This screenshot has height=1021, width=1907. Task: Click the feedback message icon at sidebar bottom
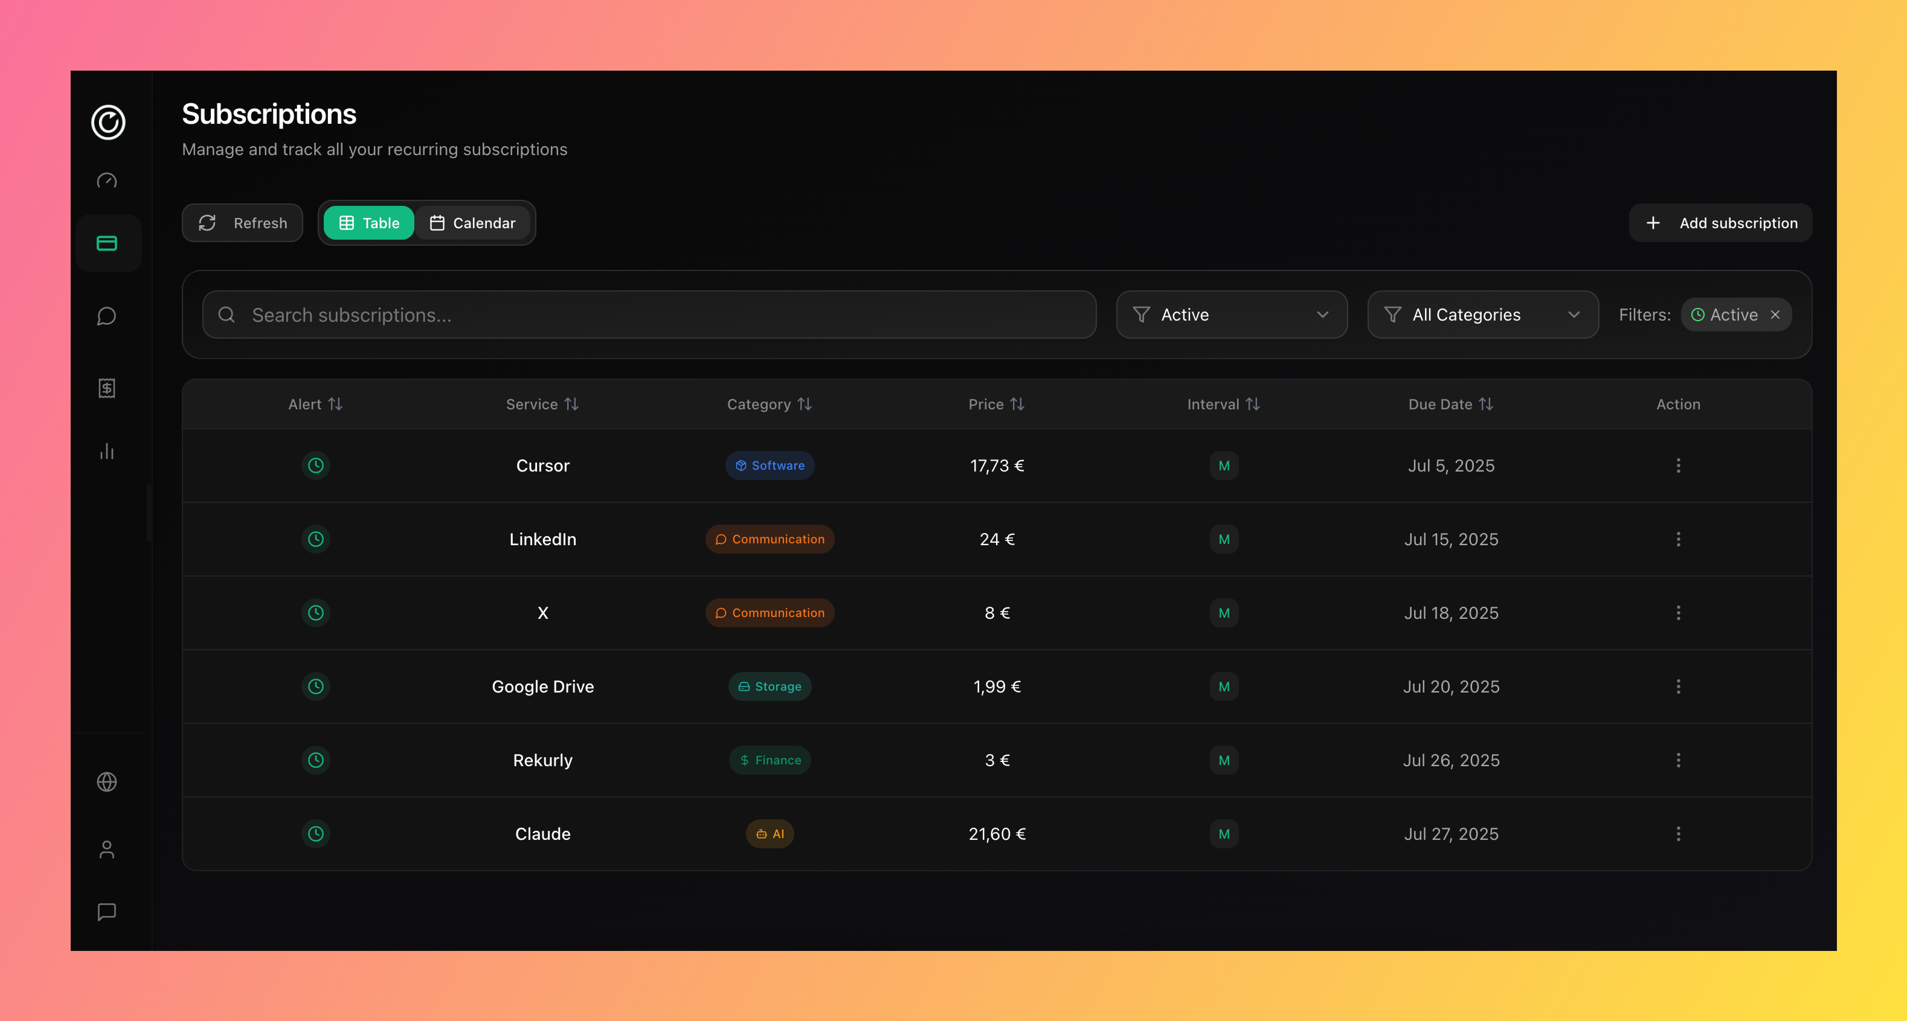pyautogui.click(x=108, y=912)
